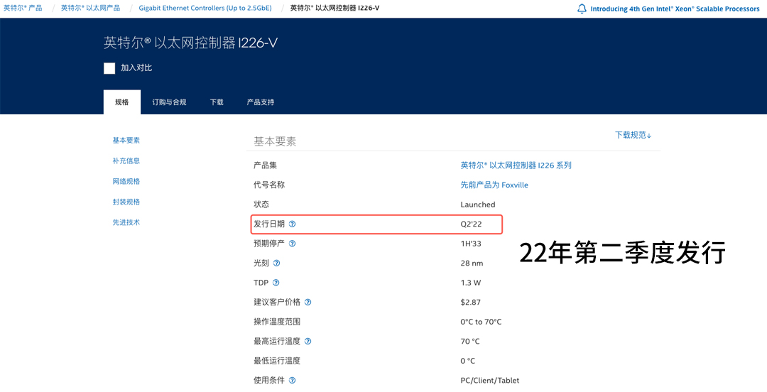Jump to 网络规格 section in sidebar
Image resolution: width=767 pixels, height=392 pixels.
[126, 182]
